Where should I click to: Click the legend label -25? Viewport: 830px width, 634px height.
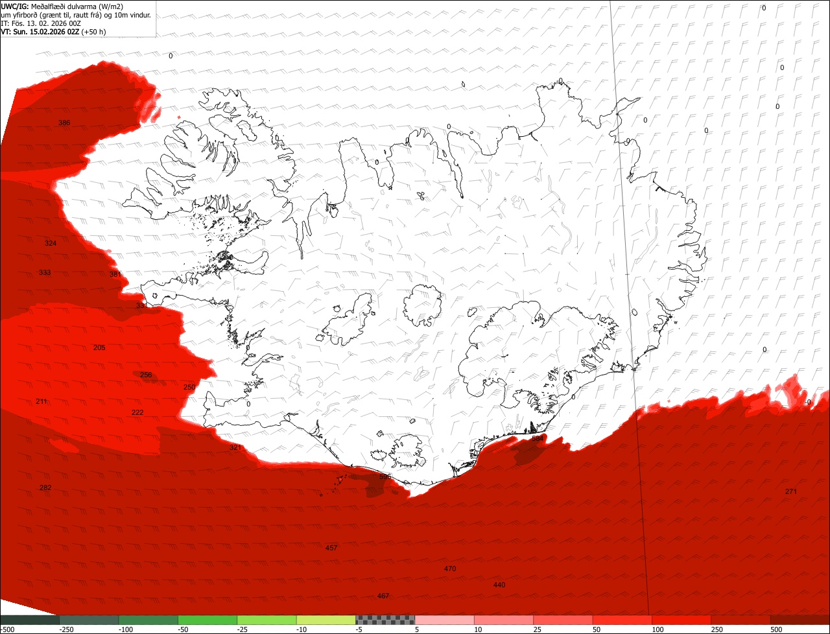(x=244, y=629)
